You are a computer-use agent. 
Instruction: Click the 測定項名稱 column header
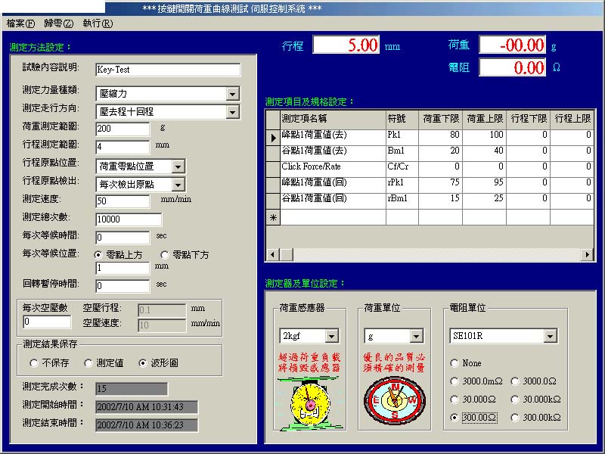333,119
